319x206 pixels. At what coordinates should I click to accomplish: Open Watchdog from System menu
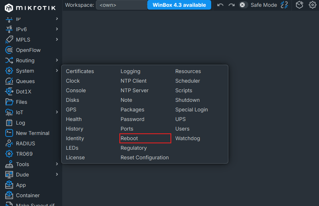tap(188, 139)
